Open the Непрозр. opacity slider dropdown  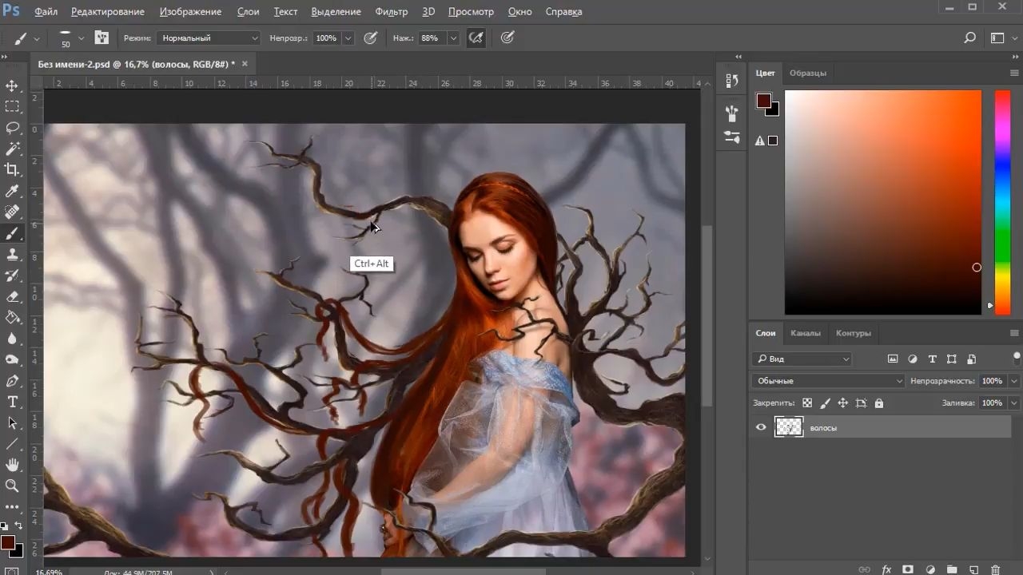click(x=348, y=38)
